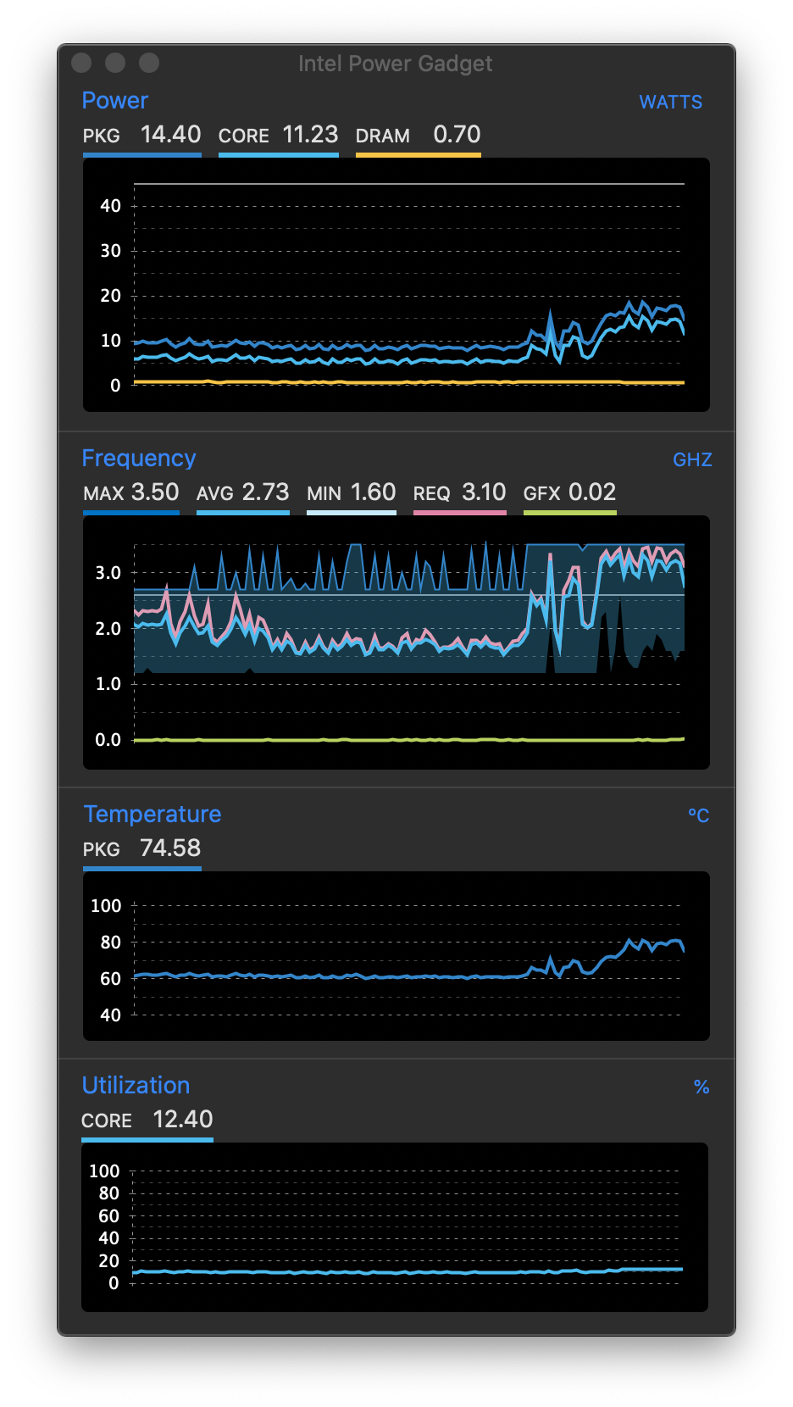793x1407 pixels.
Task: Select the MAX frequency value 3.50
Action: pyautogui.click(x=155, y=492)
